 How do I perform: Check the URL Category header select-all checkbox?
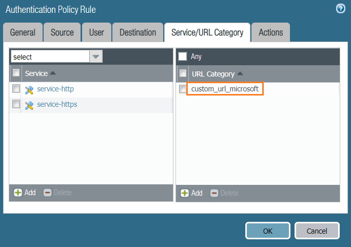183,73
